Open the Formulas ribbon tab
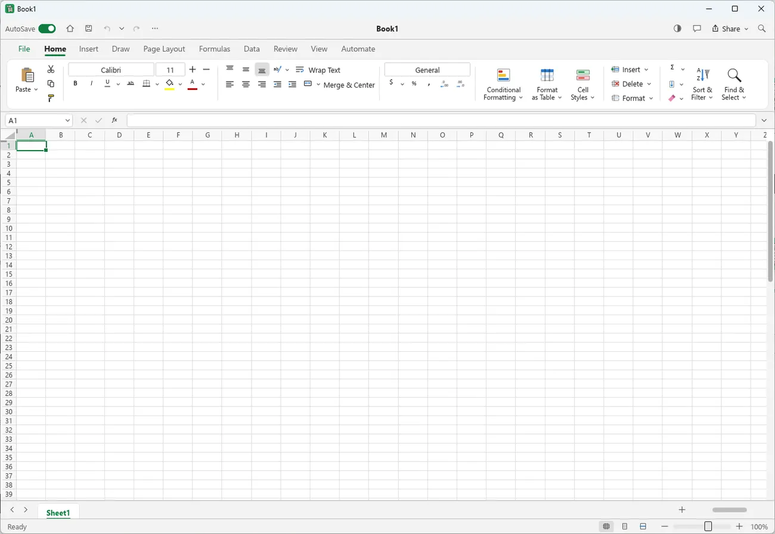Image resolution: width=775 pixels, height=534 pixels. (215, 49)
